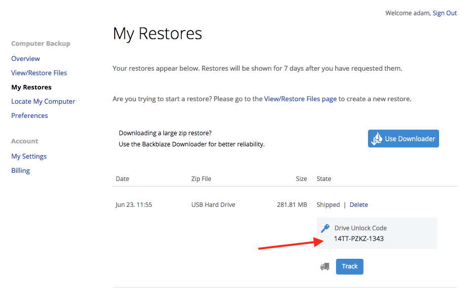Click the State column header
The image size is (468, 302).
[324, 179]
